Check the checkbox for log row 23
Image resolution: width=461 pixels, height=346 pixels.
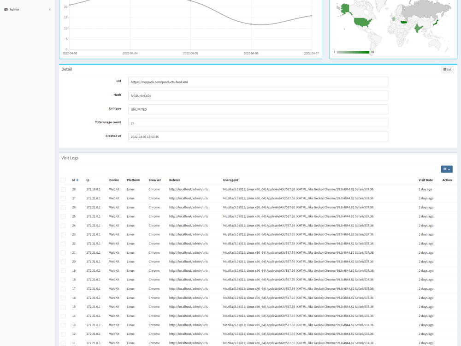63,235
